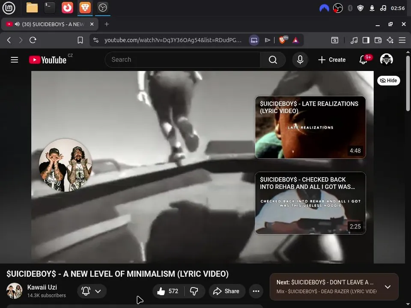The height and width of the screenshot is (308, 411).
Task: Click the Create button
Action: 332,60
